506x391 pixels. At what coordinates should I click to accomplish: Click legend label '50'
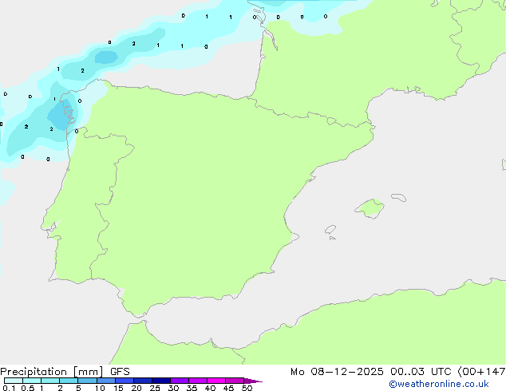coord(247,388)
